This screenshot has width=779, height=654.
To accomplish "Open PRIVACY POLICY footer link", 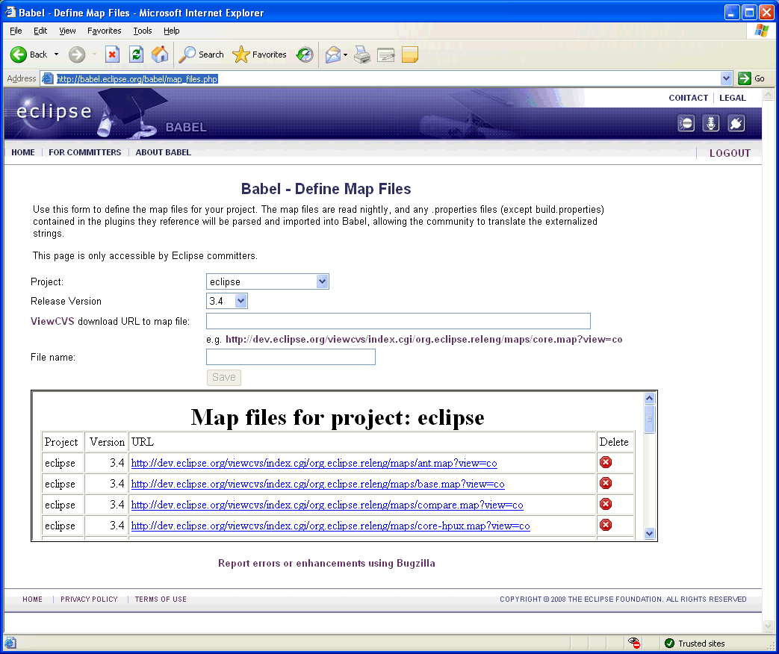I will point(89,599).
